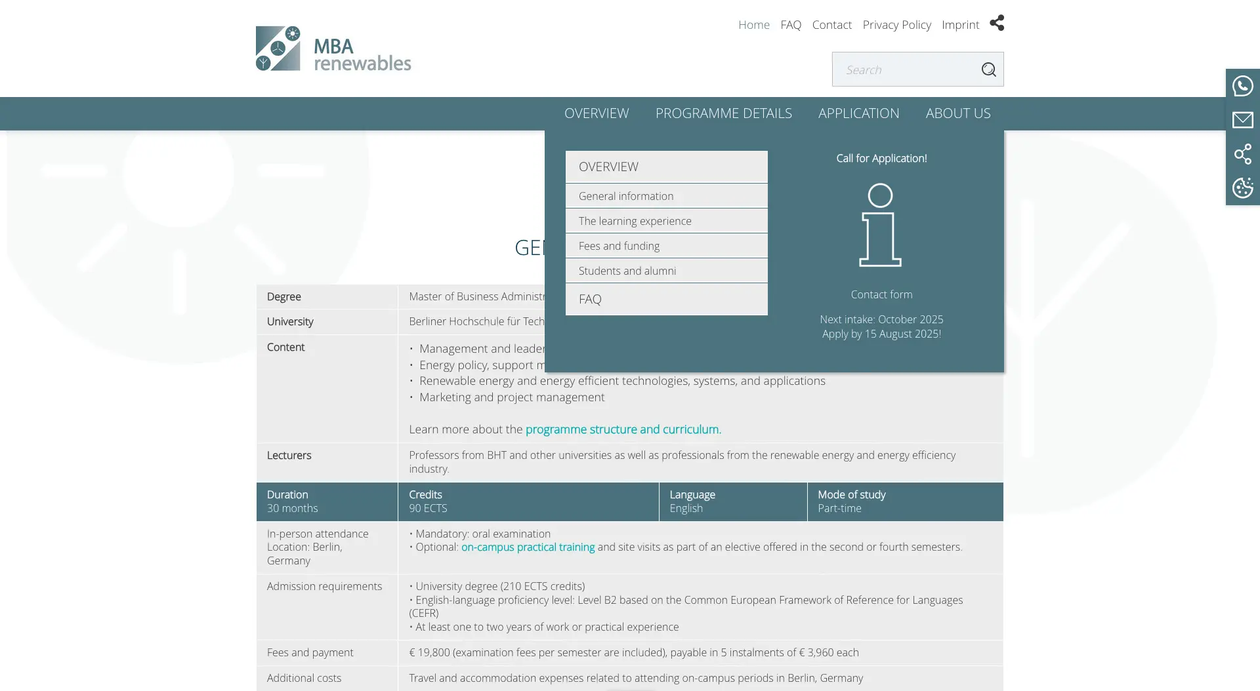The width and height of the screenshot is (1260, 691).
Task: Open the share icon in top header
Action: pos(997,23)
